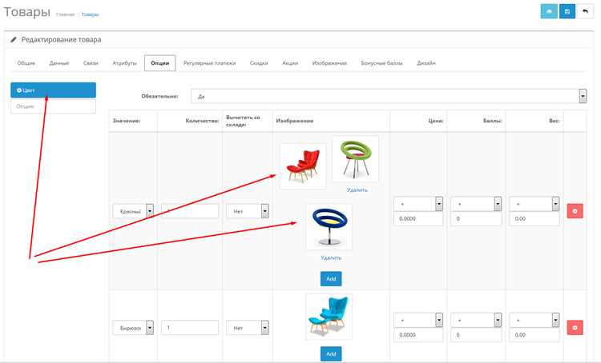The image size is (601, 363).
Task: Click the red armchair thumbnail
Action: pos(303,166)
